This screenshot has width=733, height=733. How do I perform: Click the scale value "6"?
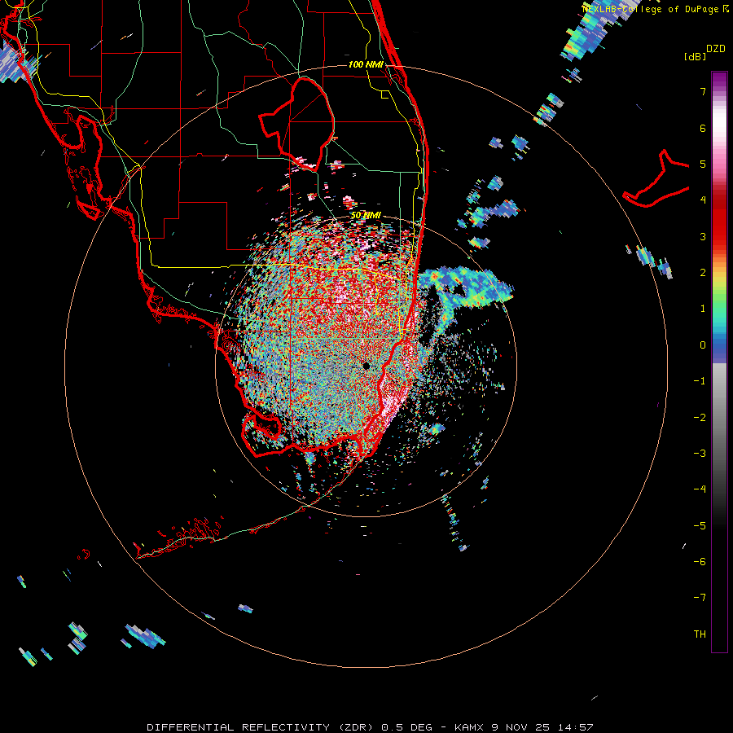[703, 128]
